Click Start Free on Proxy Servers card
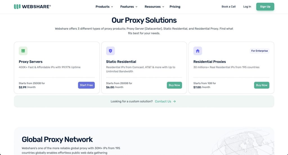 pyautogui.click(x=86, y=85)
